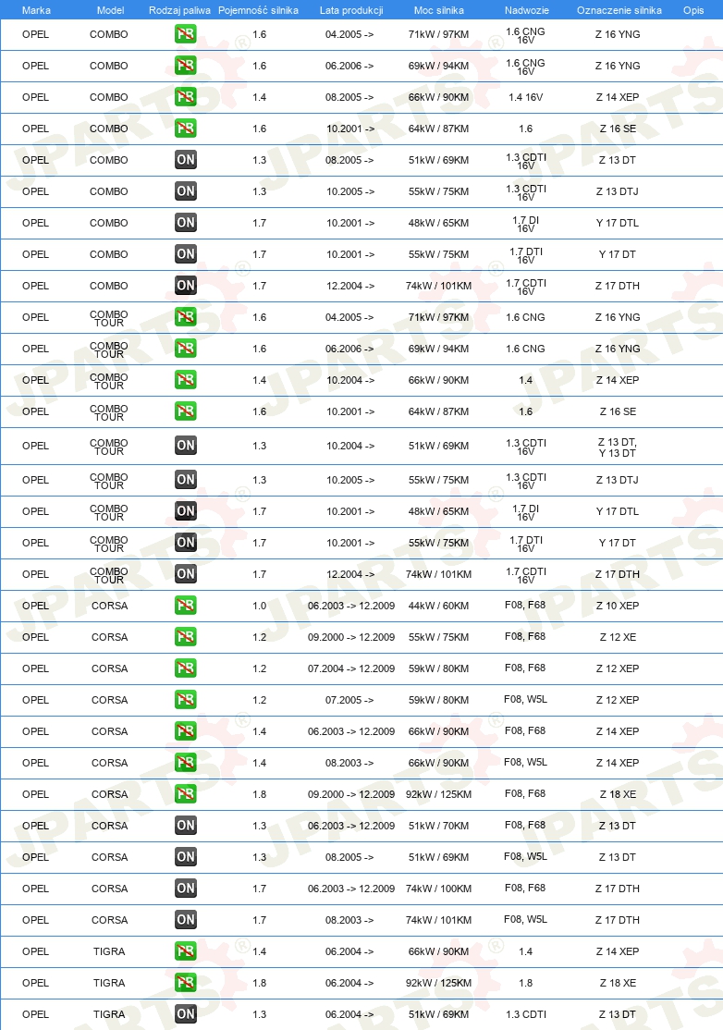Select diesel ON icon in COMBO TOUR Z 17 DTH row
Screen dimensions: 723x1030
click(x=186, y=574)
